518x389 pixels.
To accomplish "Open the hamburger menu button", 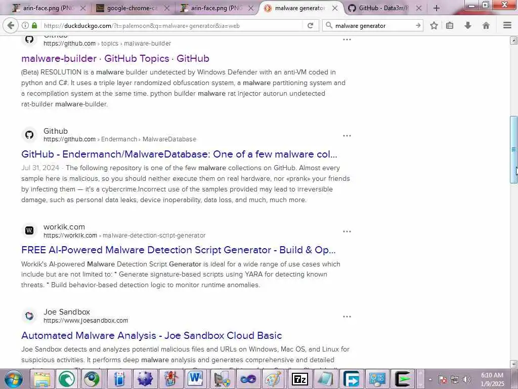I will coord(507,25).
